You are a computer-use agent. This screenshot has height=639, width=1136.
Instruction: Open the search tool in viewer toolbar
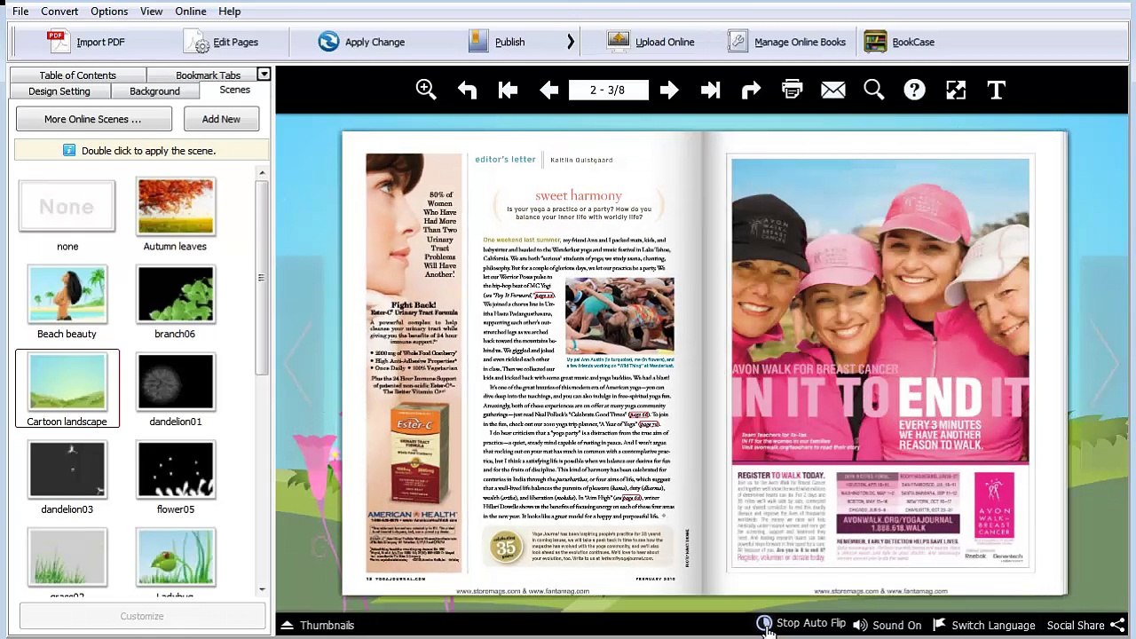tap(873, 90)
